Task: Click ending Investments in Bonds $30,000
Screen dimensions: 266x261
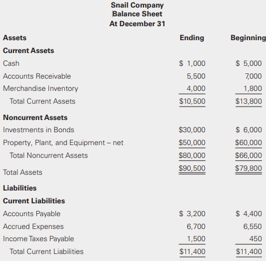Action: [x=192, y=130]
